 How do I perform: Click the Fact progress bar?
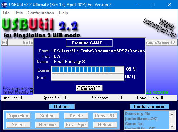tap(88, 77)
